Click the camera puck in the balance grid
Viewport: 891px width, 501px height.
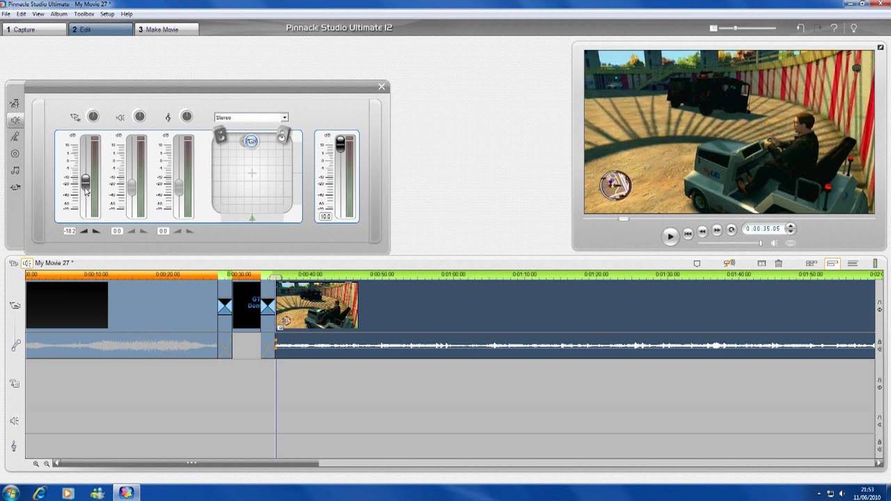[251, 141]
